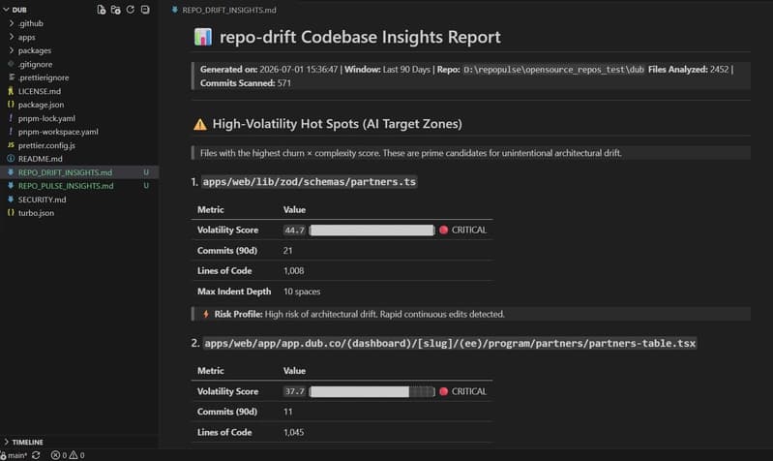Click the Lines of Code value '1,008'
The width and height of the screenshot is (773, 461).
293,271
